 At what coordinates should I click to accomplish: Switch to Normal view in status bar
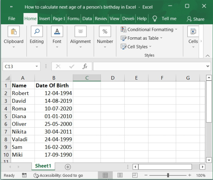[105, 175]
